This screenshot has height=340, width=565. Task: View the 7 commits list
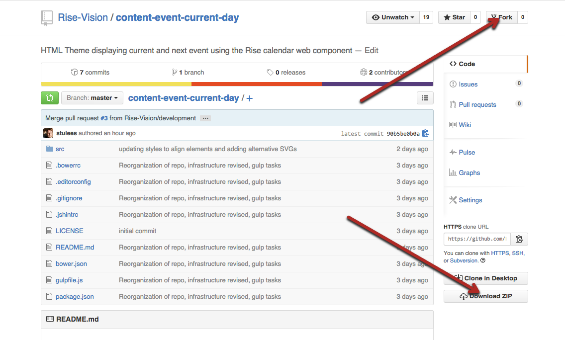(91, 73)
